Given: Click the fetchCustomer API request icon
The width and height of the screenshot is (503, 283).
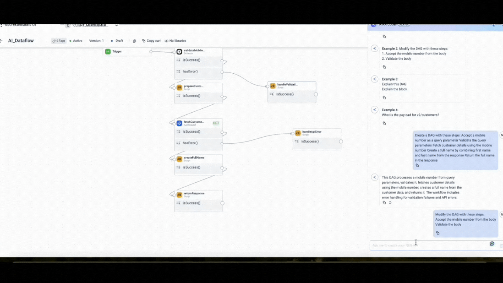Looking at the screenshot, I should [x=179, y=123].
